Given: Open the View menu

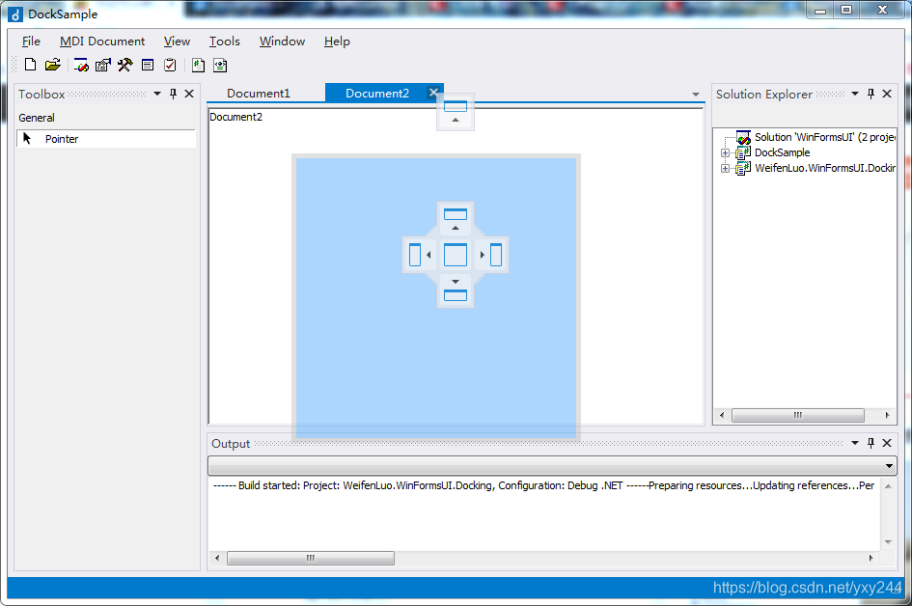Looking at the screenshot, I should point(177,41).
